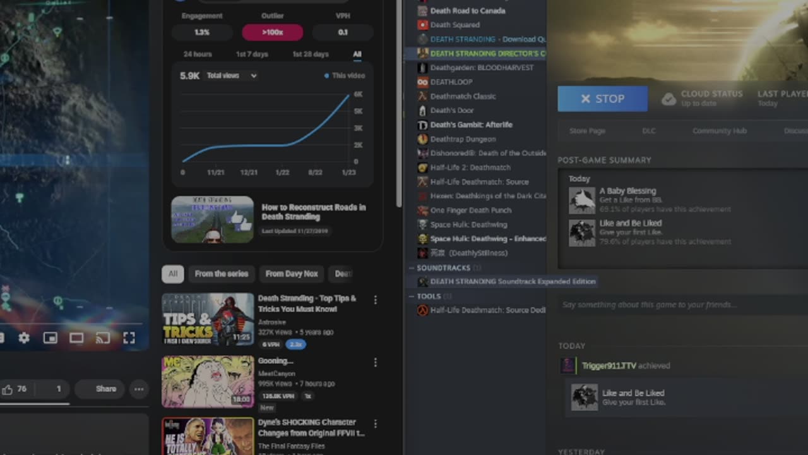
Task: Open the Store Page tab in Steam
Action: tap(587, 131)
